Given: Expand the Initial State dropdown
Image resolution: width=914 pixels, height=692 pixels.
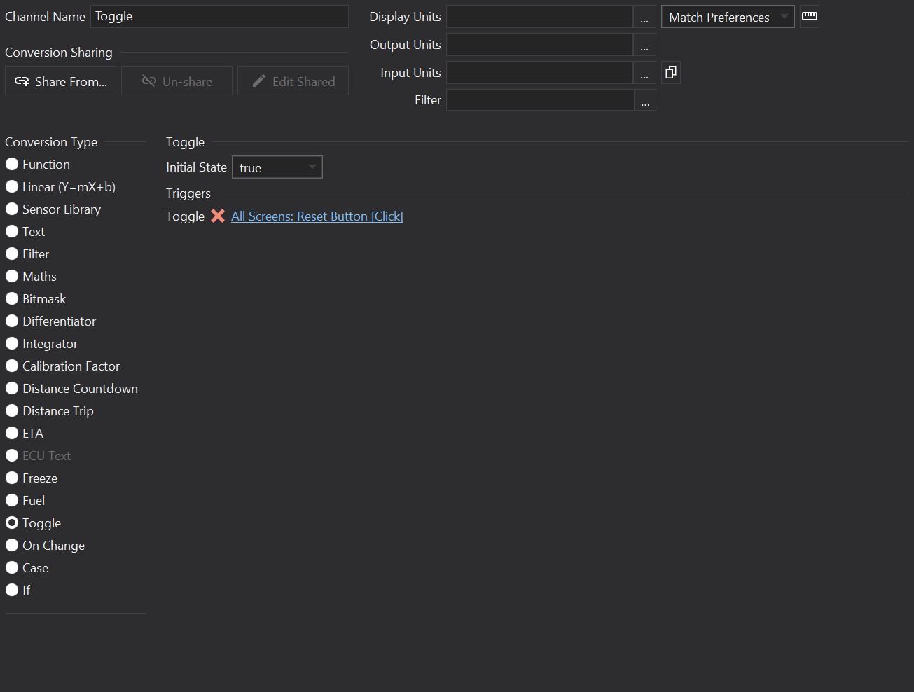Looking at the screenshot, I should tap(277, 167).
